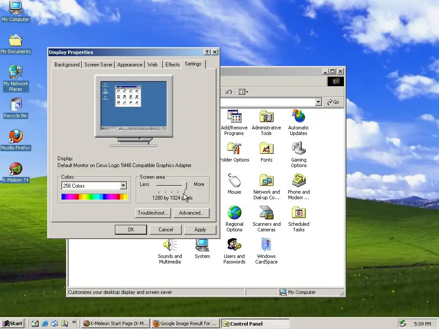Switch to Google Image Result taskbar button
The height and width of the screenshot is (329, 439).
(185, 323)
